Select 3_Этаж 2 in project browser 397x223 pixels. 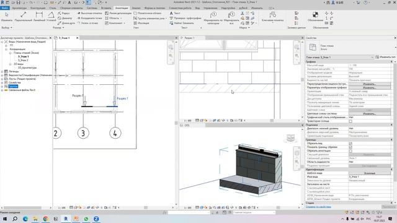click(x=23, y=61)
